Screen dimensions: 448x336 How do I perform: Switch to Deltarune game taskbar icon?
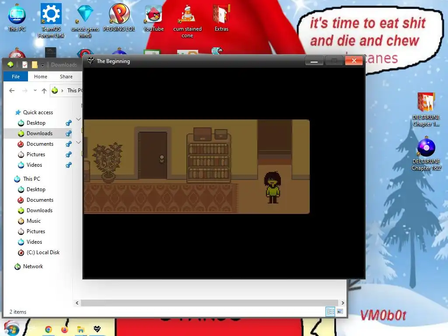point(97,329)
